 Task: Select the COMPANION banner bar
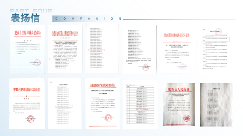[x=88, y=19]
